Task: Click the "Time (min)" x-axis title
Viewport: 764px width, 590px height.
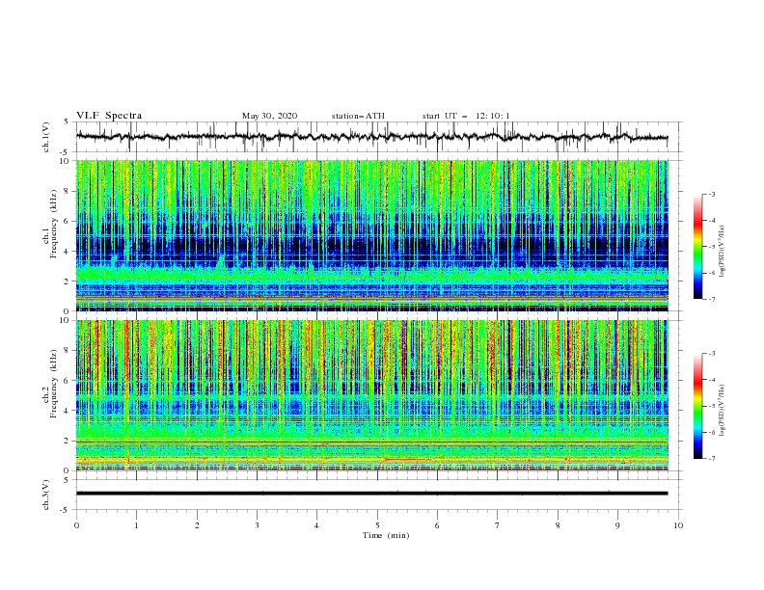Action: pos(386,535)
